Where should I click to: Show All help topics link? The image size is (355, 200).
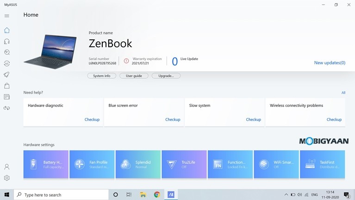click(x=343, y=93)
